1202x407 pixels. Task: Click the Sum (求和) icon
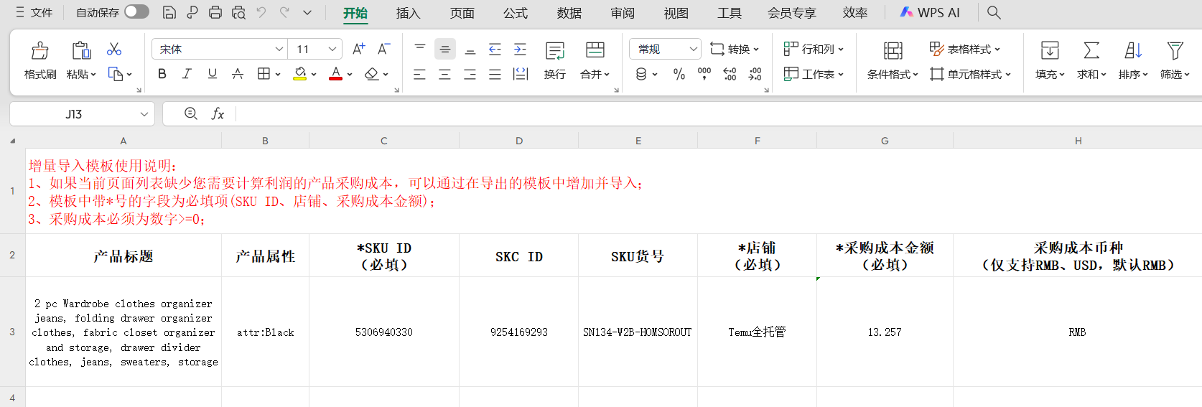(x=1091, y=50)
